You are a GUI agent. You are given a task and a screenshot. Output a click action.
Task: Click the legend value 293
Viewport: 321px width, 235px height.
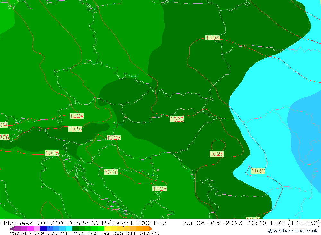92,233
